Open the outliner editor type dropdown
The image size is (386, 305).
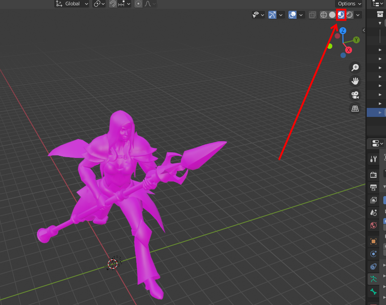(377, 4)
